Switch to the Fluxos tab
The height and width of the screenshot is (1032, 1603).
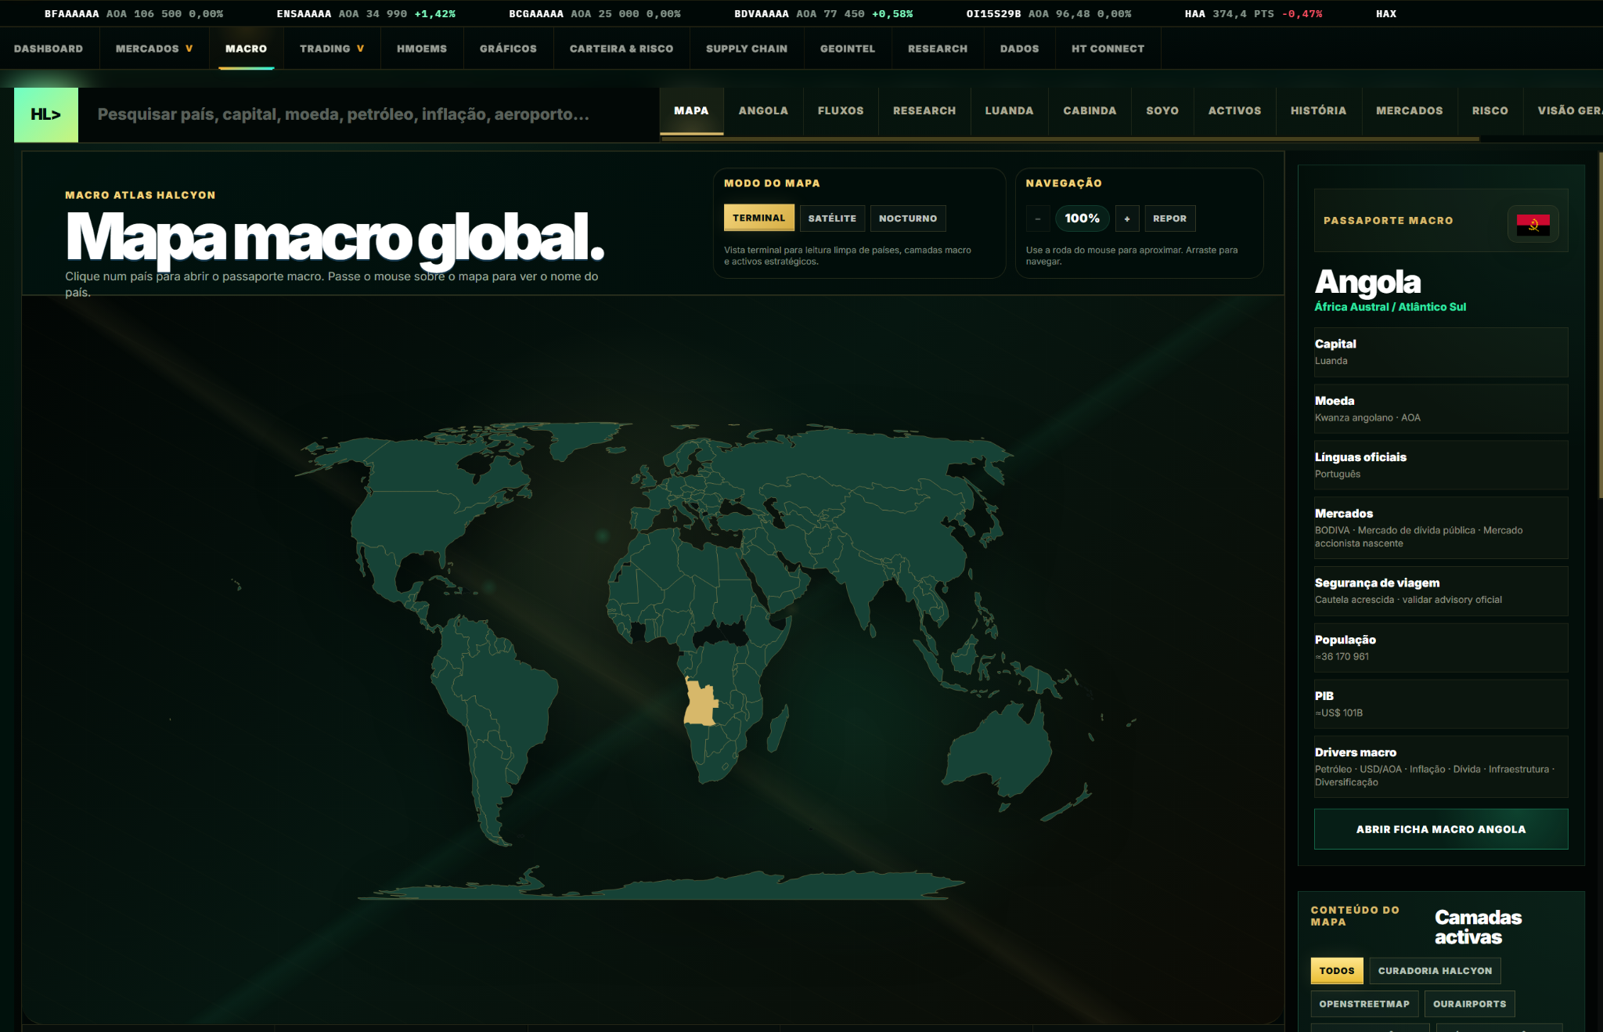841,110
